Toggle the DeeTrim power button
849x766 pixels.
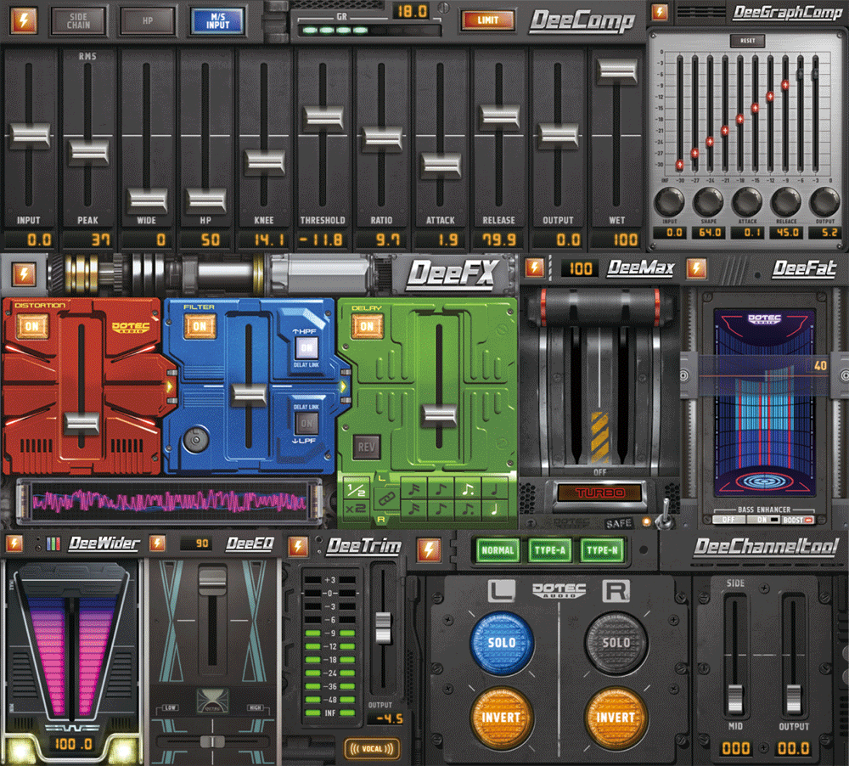[x=298, y=546]
